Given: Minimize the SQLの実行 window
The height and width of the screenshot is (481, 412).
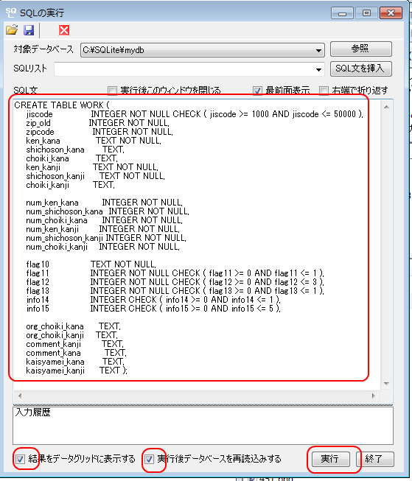Looking at the screenshot, I should click(342, 13).
